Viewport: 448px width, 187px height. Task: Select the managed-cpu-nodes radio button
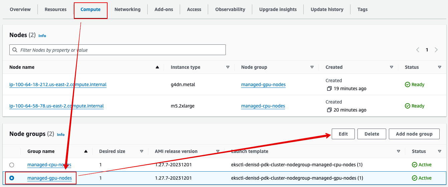[x=12, y=165]
